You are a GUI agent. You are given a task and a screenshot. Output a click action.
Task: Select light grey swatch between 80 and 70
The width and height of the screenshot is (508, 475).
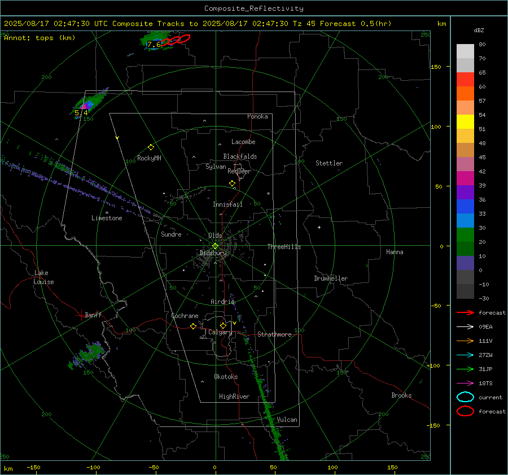pyautogui.click(x=465, y=51)
